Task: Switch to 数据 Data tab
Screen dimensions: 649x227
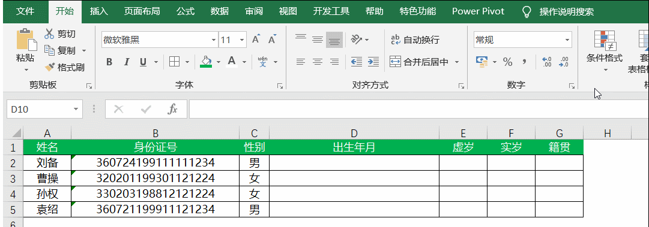Action: coord(219,11)
